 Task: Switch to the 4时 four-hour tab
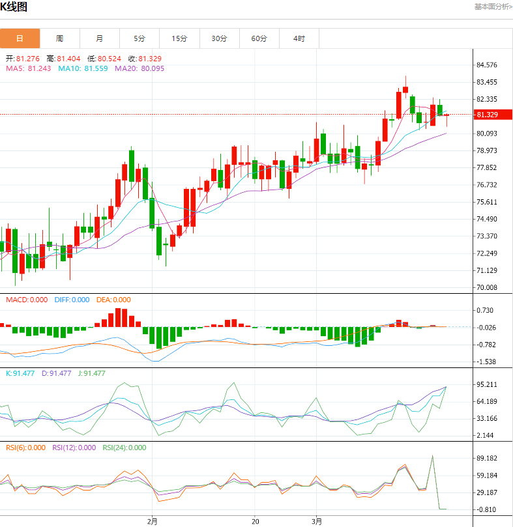299,38
